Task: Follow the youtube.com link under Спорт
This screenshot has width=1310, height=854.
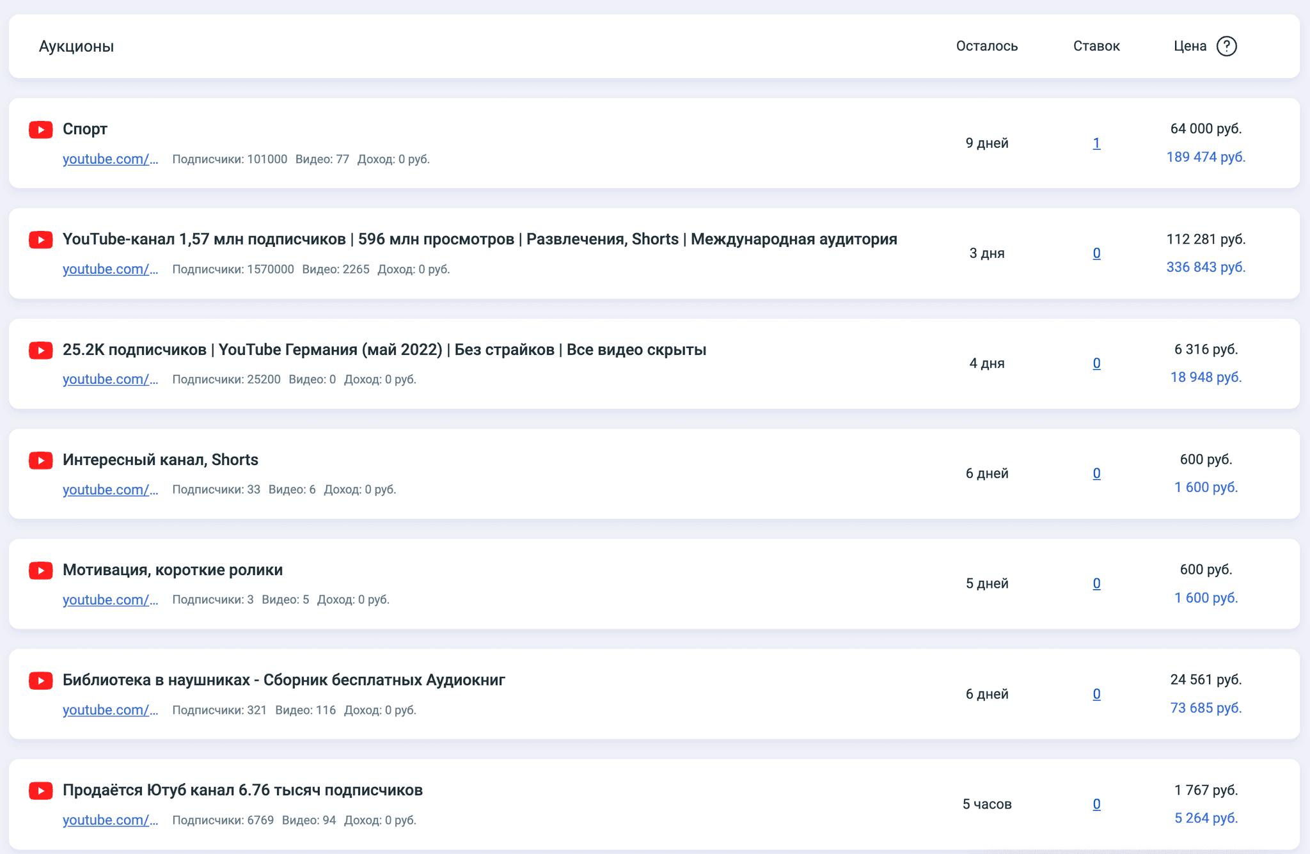Action: [111, 159]
